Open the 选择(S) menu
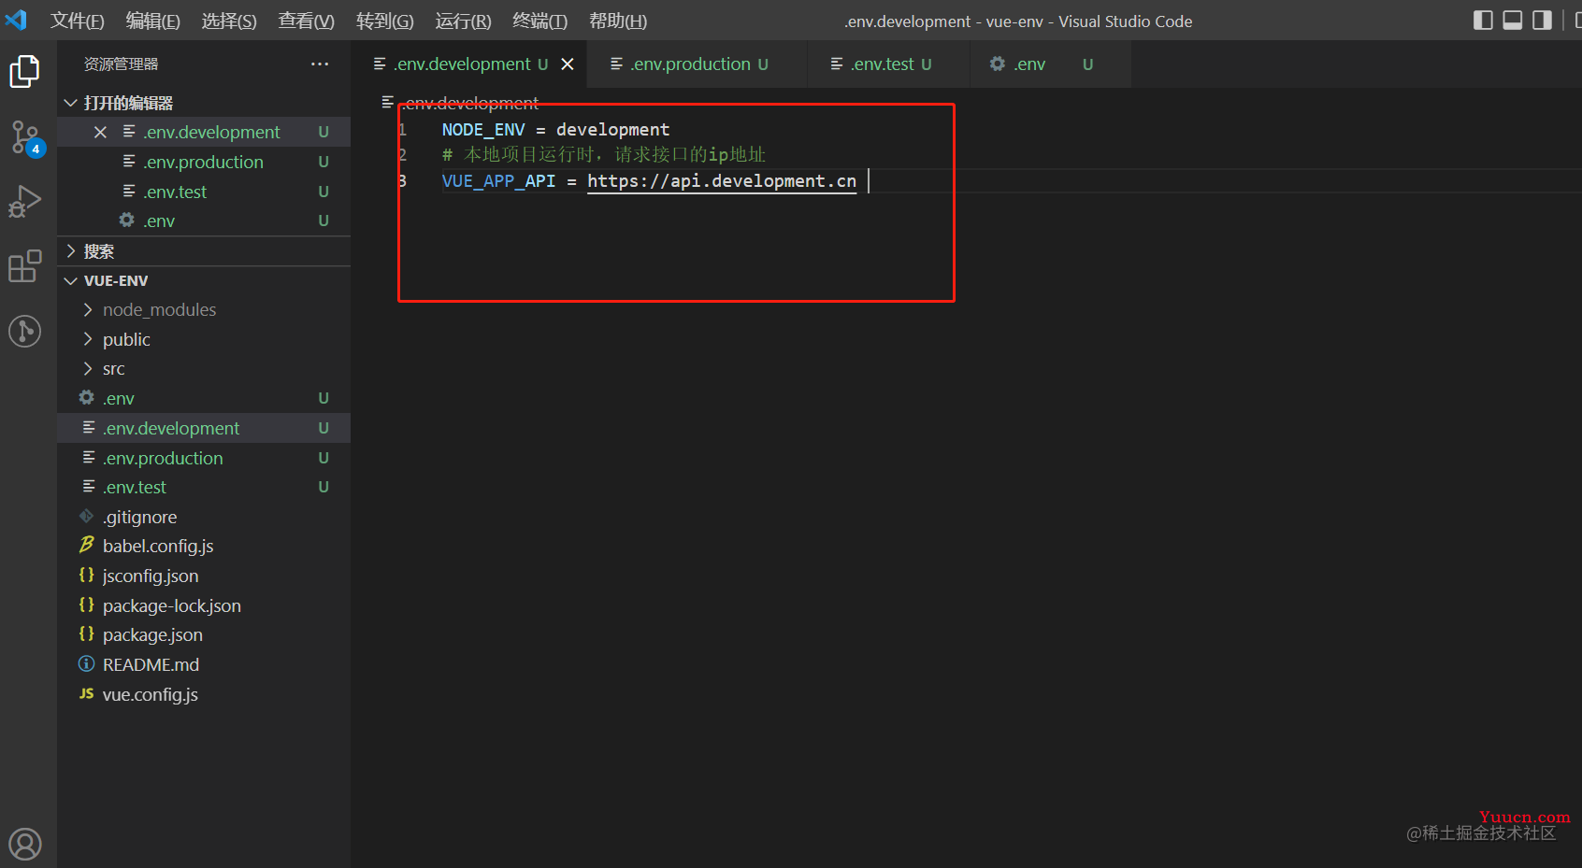 [x=229, y=21]
